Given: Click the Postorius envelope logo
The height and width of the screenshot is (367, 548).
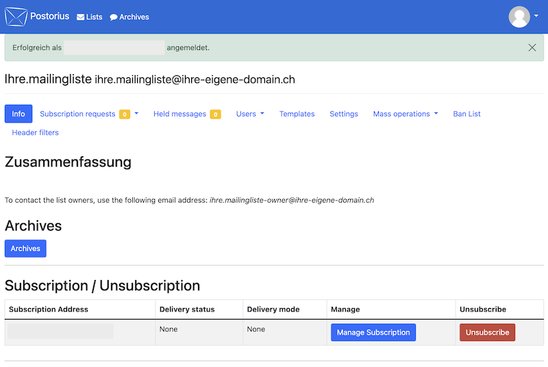Looking at the screenshot, I should [x=16, y=16].
